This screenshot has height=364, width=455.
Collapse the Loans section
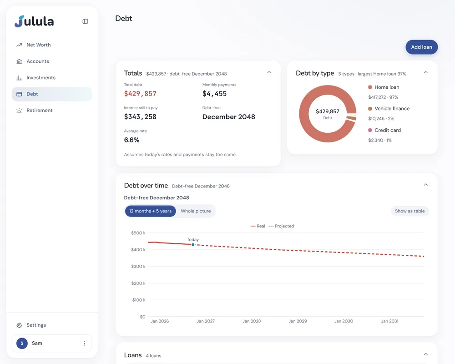coord(426,354)
